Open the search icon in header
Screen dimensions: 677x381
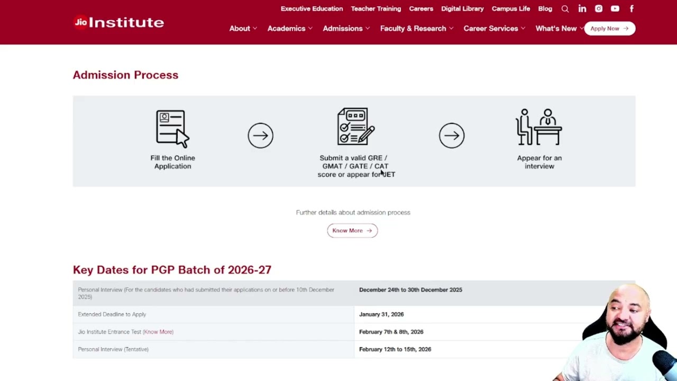point(565,9)
